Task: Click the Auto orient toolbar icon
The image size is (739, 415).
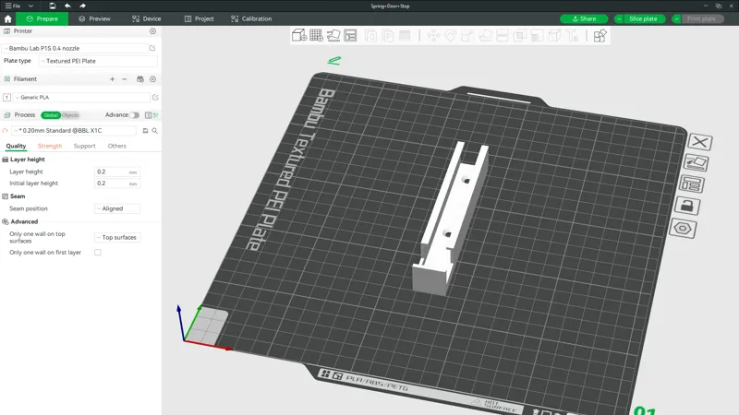Action: click(x=333, y=35)
